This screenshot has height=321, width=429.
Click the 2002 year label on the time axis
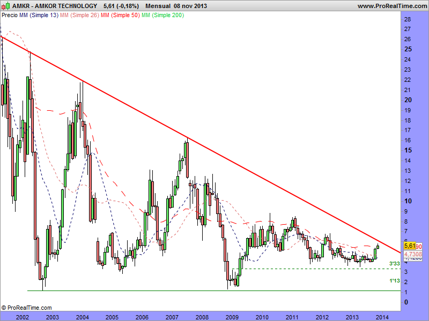(x=23, y=317)
